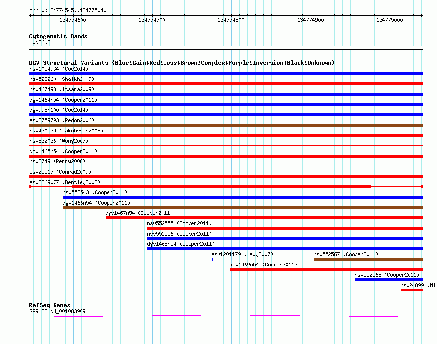Image resolution: width=437 pixels, height=344 pixels.
Task: Click dgv1468n54 (Cooper2011) label
Action: pyautogui.click(x=181, y=244)
